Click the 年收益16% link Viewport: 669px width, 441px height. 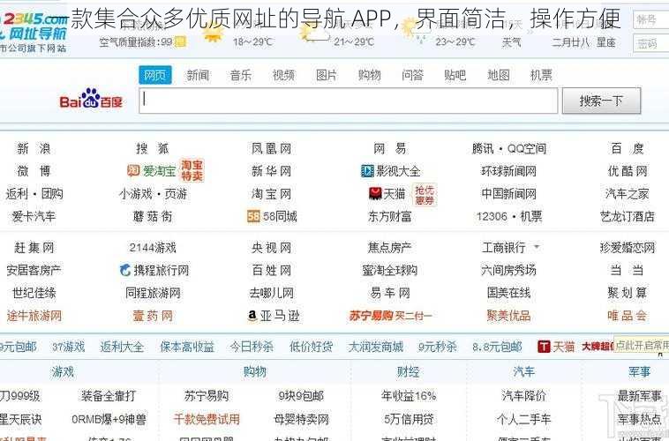tap(409, 396)
